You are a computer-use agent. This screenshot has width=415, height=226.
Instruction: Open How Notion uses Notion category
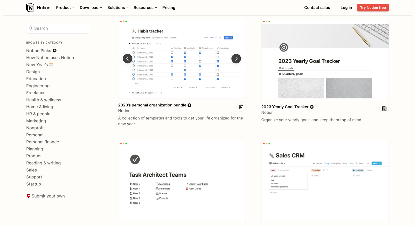click(50, 58)
